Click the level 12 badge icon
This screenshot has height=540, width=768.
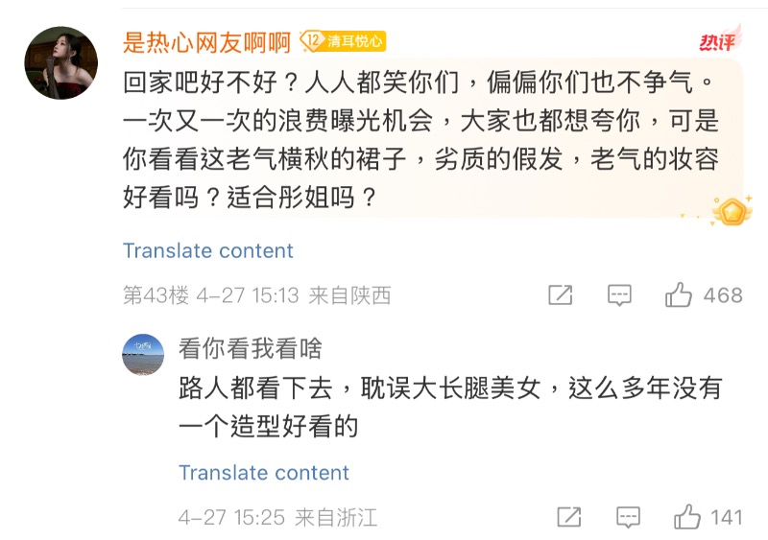[x=312, y=40]
